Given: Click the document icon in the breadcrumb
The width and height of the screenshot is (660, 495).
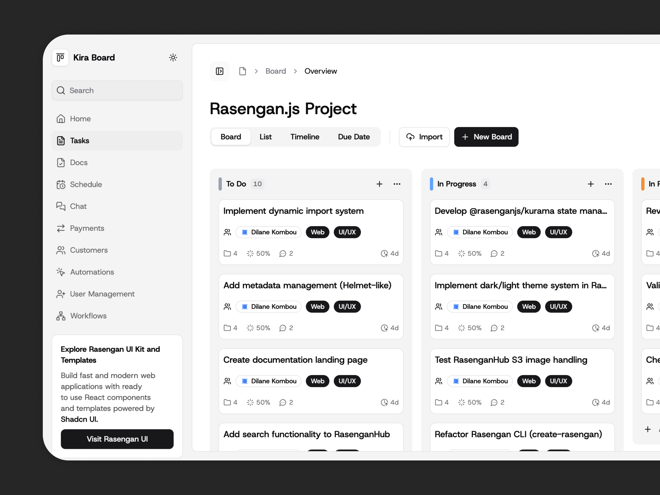Looking at the screenshot, I should pos(243,71).
